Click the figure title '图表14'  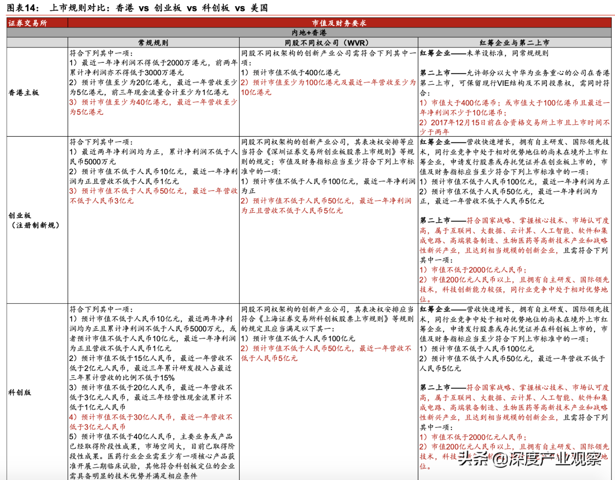click(23, 8)
